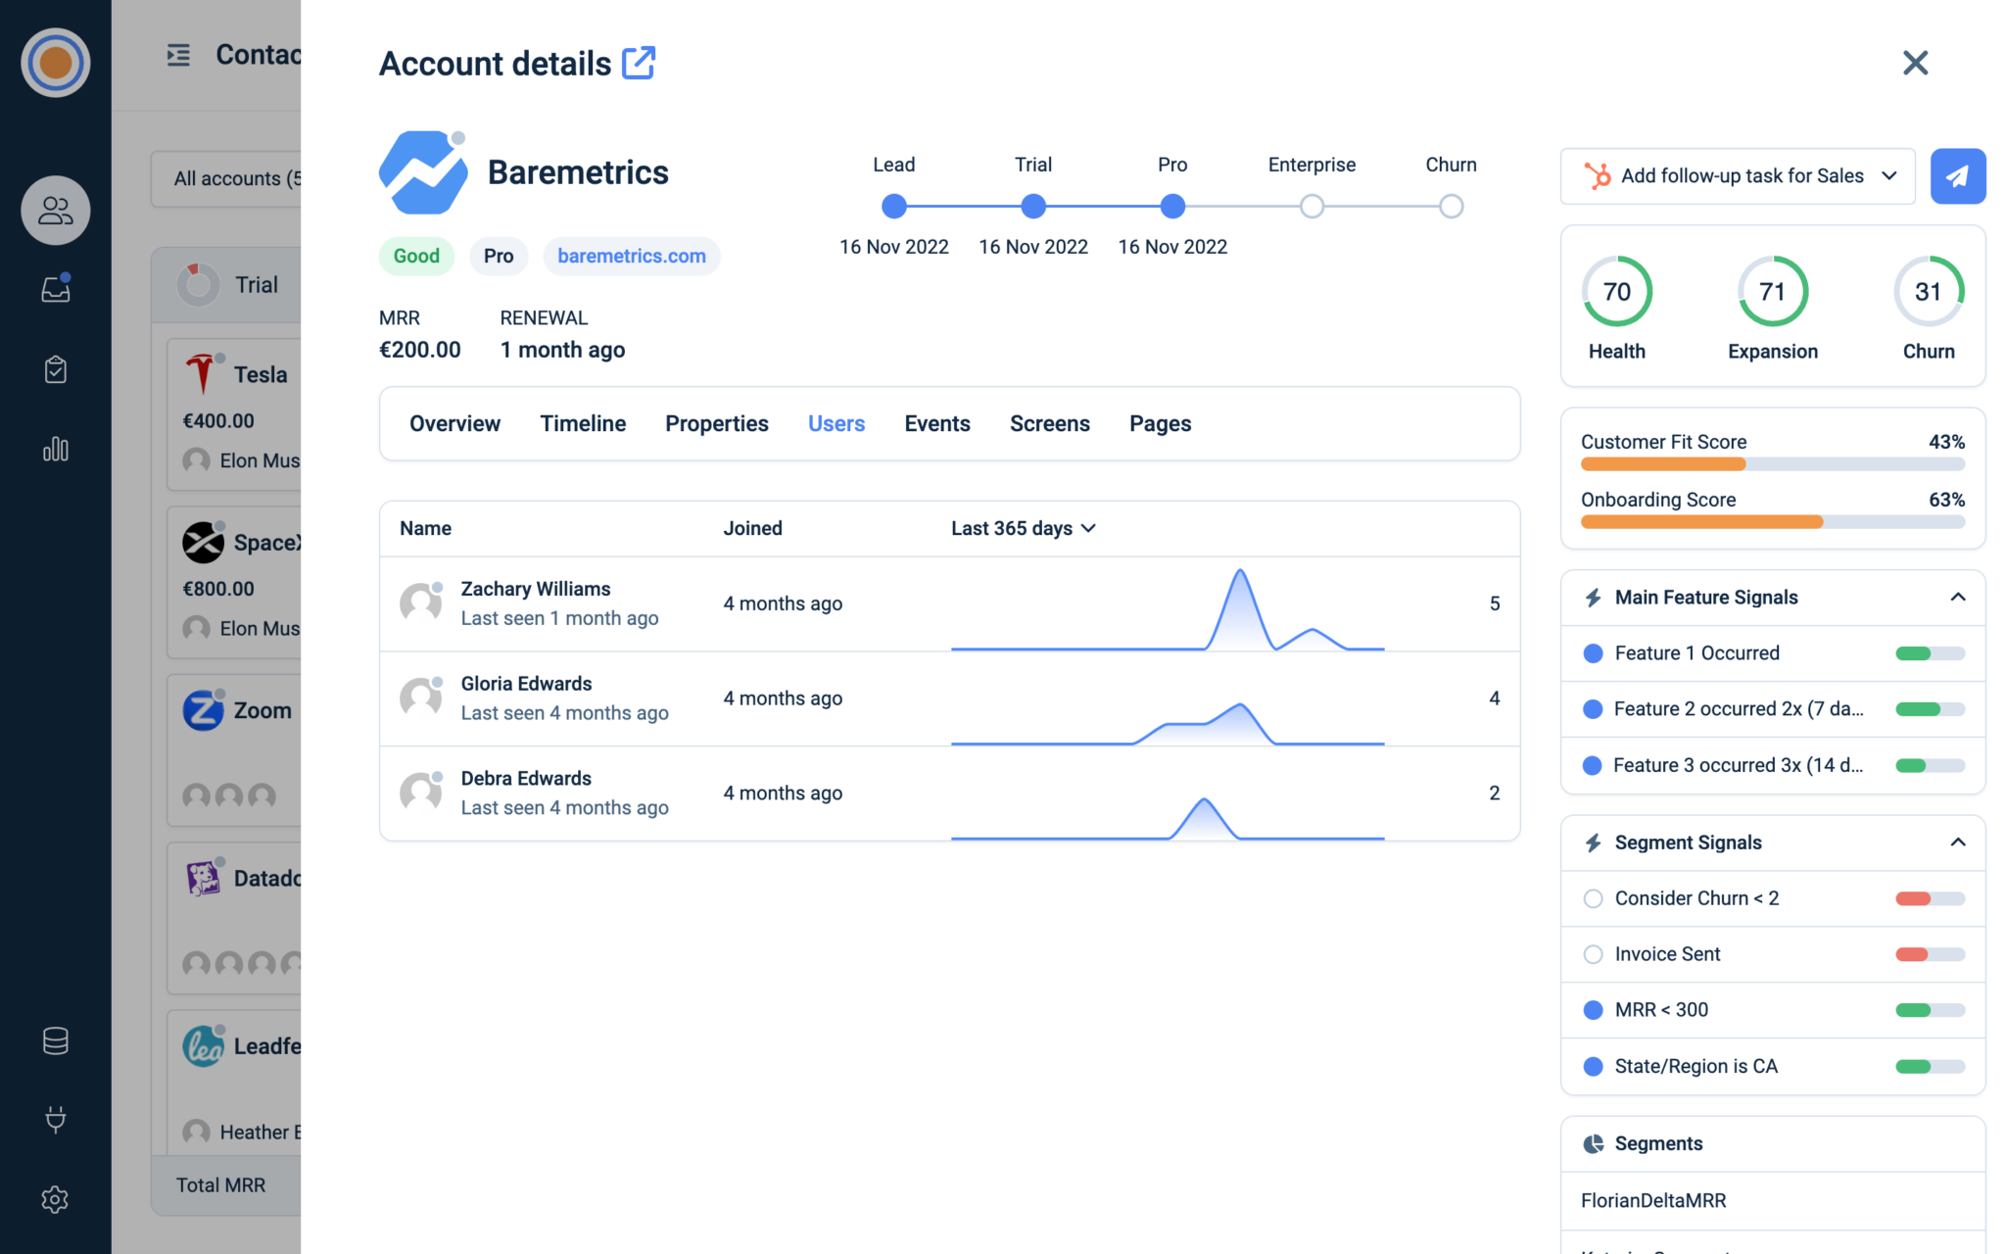Open the Events tab
Viewport: 2006px width, 1254px height.
coord(937,423)
